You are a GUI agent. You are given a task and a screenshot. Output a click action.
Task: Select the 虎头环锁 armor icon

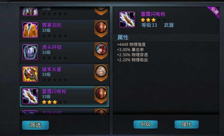[x=30, y=52]
